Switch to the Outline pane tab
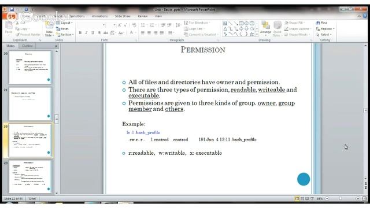 pyautogui.click(x=27, y=46)
